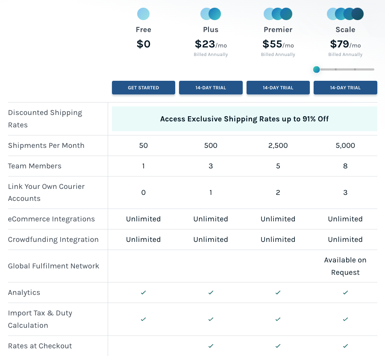Click Import Tax checkmark under Premier
Image resolution: width=385 pixels, height=356 pixels.
278,319
